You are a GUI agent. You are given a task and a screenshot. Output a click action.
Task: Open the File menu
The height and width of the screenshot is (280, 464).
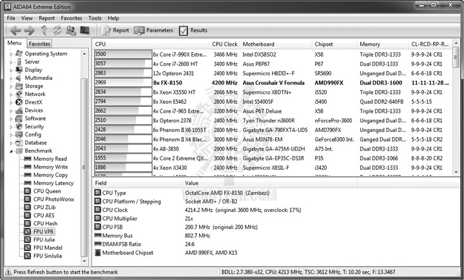[x=11, y=18]
